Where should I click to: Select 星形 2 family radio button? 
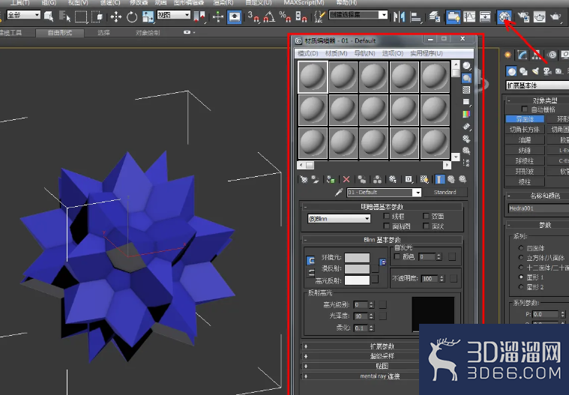click(521, 287)
